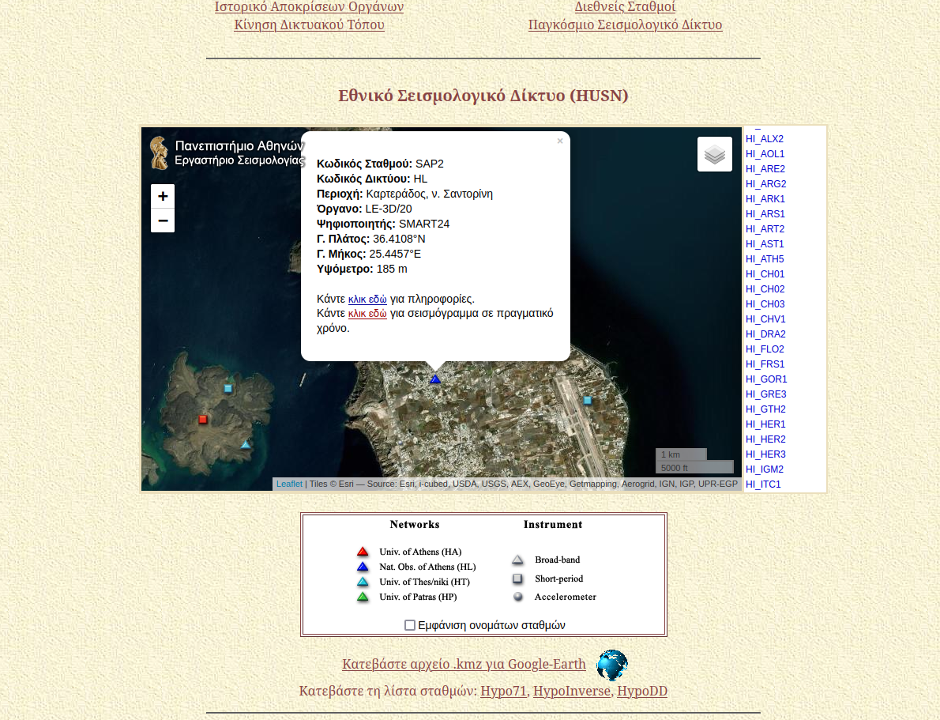
Task: Select station HI_CH02 in list
Action: [765, 288]
